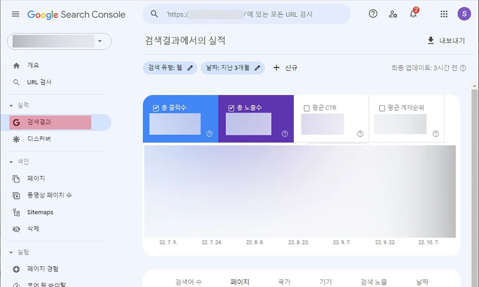Click help icon in 평균 게재순위 card
Screen dimensions: 479x287
[x=436, y=134]
